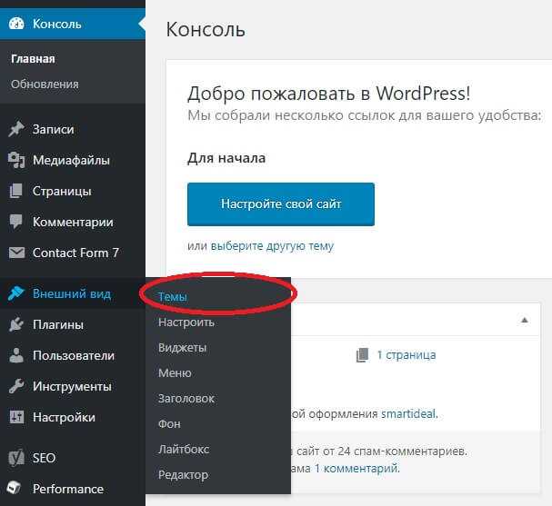552x506 pixels.
Task: Click the pages icon beside 1 страница
Action: 362,355
